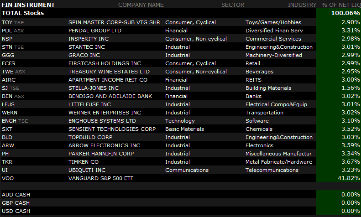Sort by the FIN INSTRUMENT column header
This screenshot has width=361, height=217.
(28, 5)
